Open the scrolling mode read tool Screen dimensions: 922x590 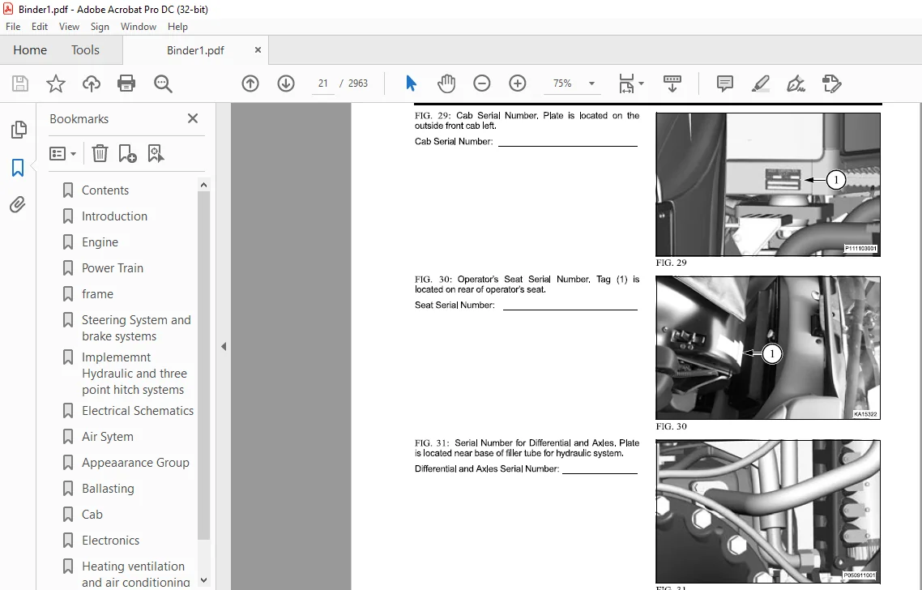(672, 83)
